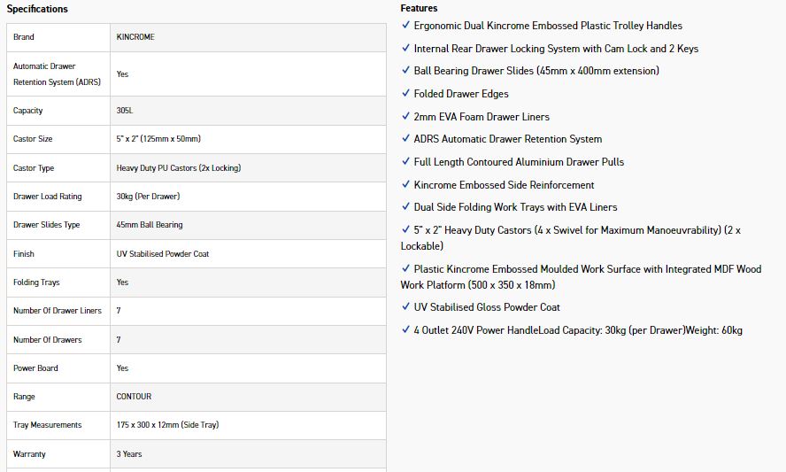Image resolution: width=786 pixels, height=472 pixels.
Task: Click the Specifications heading
Action: click(x=37, y=9)
